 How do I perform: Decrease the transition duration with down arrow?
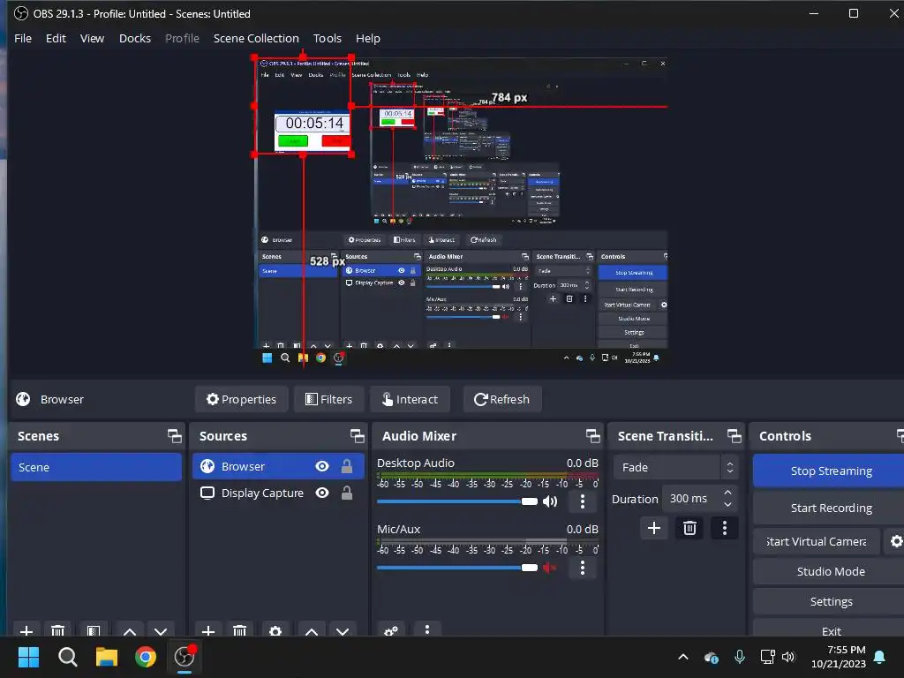pyautogui.click(x=728, y=504)
